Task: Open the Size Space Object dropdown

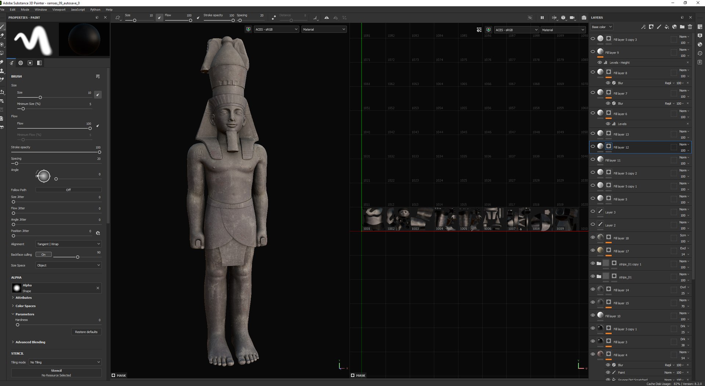Action: coord(68,265)
